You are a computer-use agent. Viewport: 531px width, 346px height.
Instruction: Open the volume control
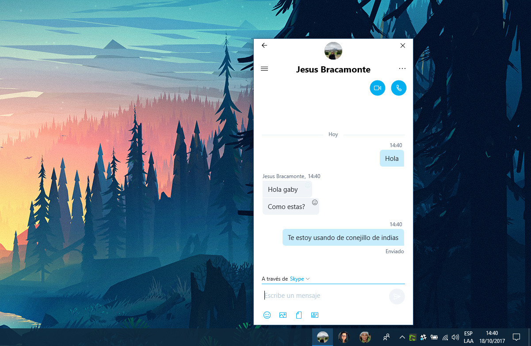click(455, 337)
